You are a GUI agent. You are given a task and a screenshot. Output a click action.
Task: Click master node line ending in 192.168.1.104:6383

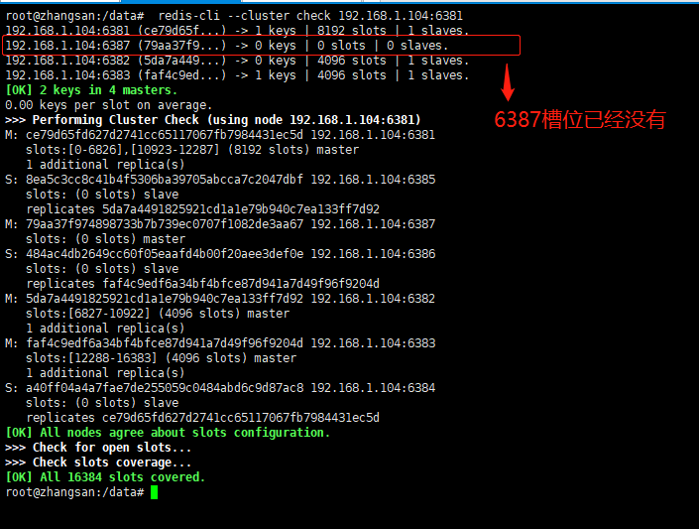(x=220, y=343)
